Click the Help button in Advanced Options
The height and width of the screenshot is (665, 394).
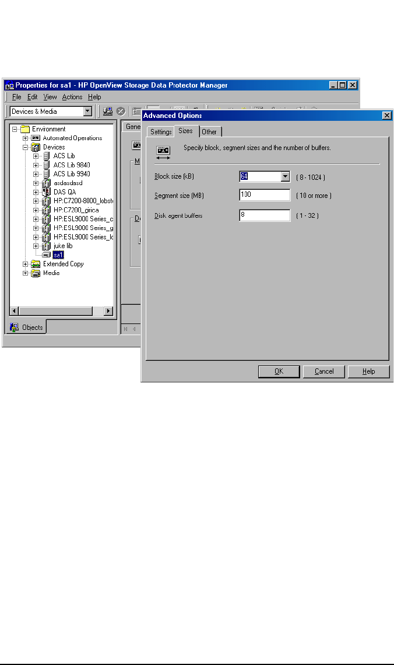[368, 371]
